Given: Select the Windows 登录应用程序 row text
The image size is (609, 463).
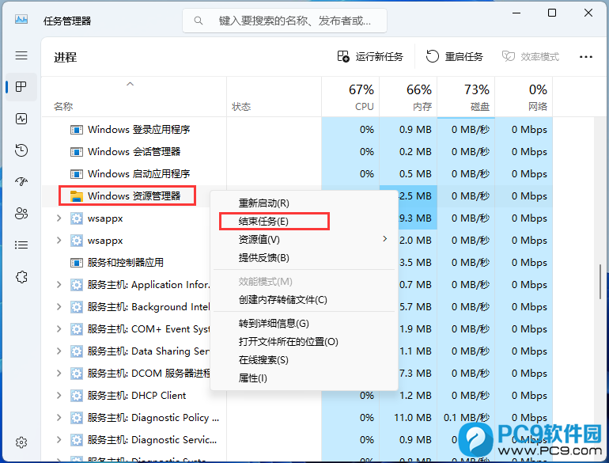Looking at the screenshot, I should 138,130.
